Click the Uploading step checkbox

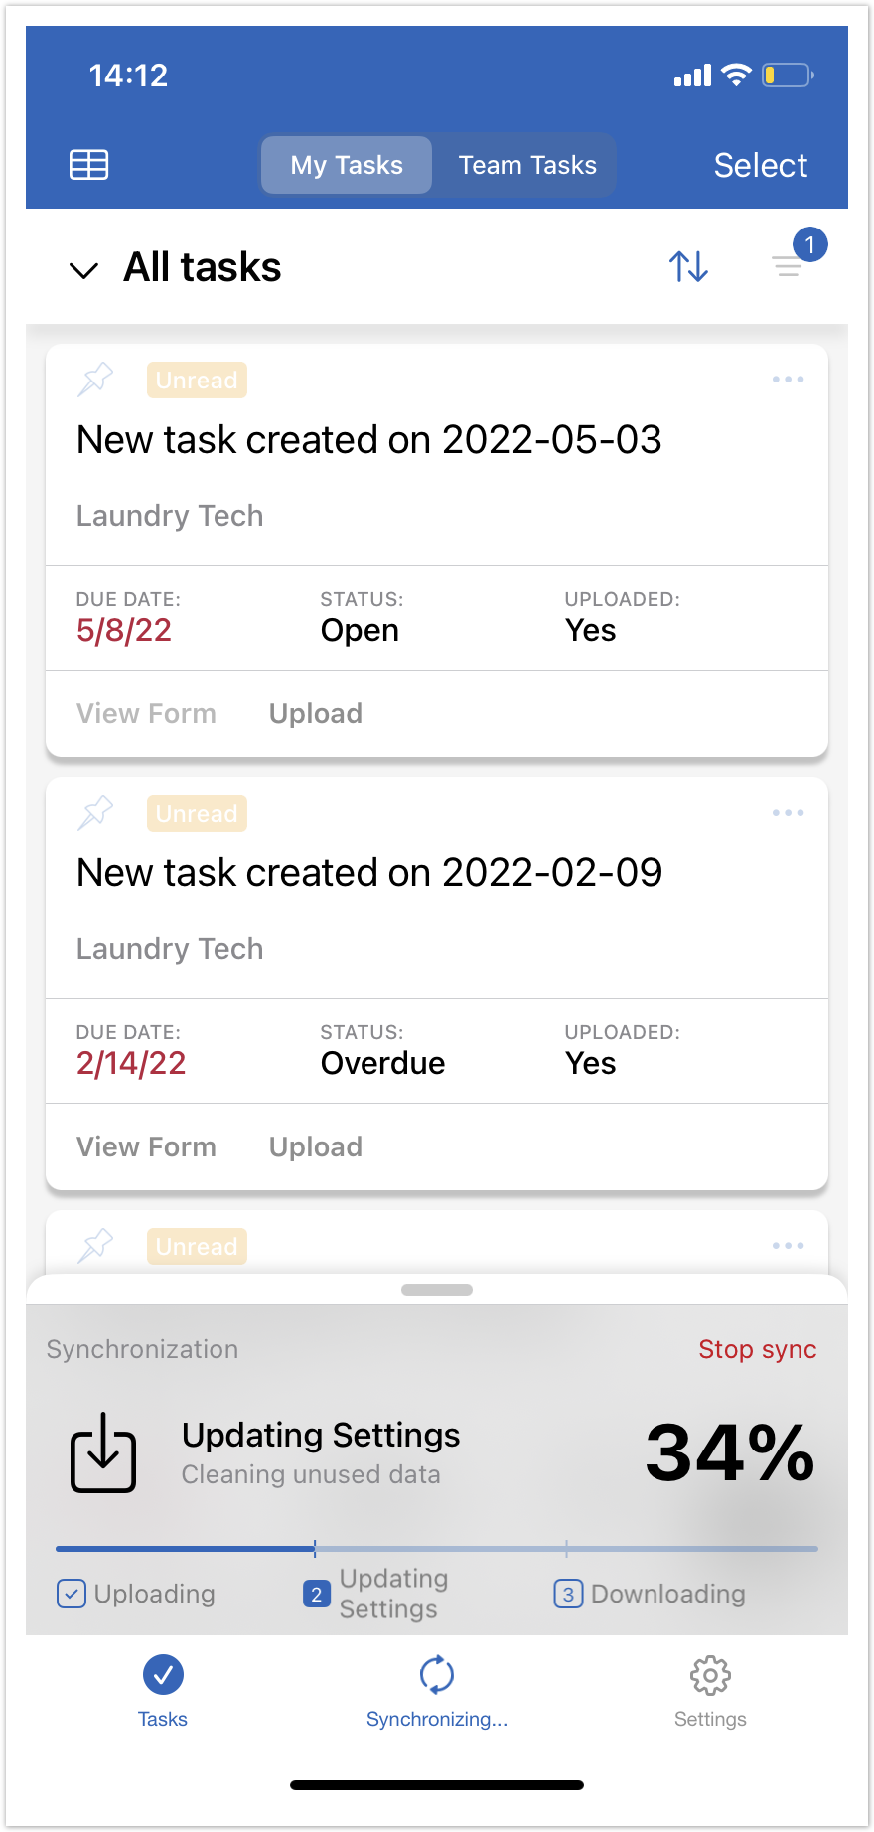point(72,1594)
